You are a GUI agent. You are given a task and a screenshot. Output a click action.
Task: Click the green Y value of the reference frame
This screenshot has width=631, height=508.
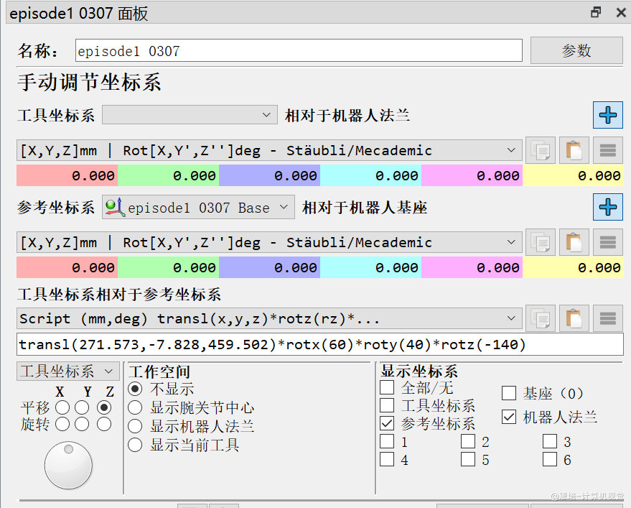pos(168,267)
